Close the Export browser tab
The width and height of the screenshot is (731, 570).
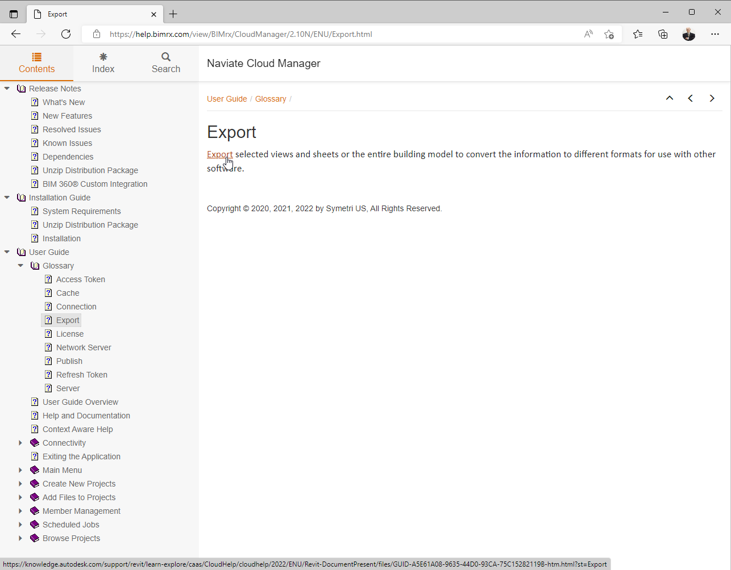coord(153,14)
